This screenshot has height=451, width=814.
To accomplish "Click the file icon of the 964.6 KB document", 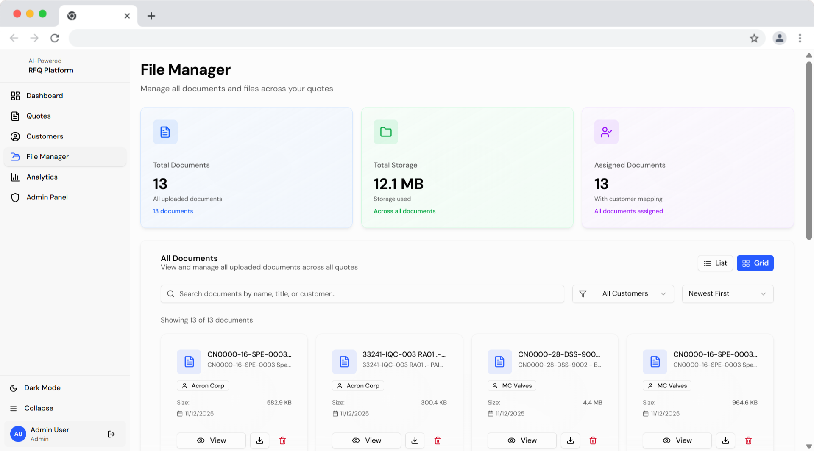I will point(655,362).
